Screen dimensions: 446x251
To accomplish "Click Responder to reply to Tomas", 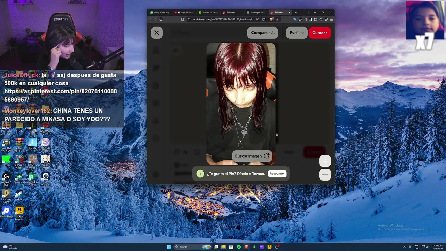I will tap(277, 174).
